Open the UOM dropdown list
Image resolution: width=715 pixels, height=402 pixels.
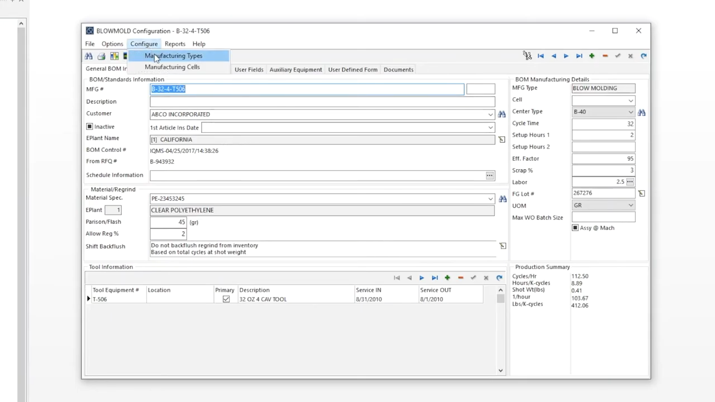click(x=631, y=205)
